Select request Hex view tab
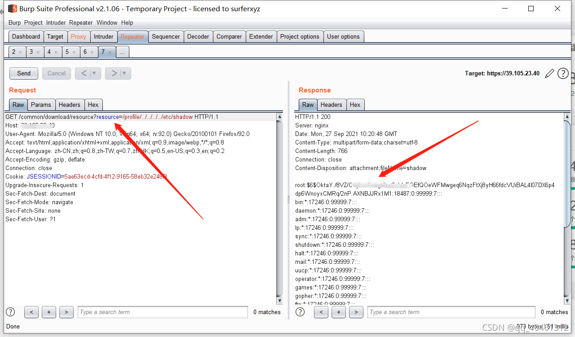This screenshot has height=337, width=575. pyautogui.click(x=93, y=105)
